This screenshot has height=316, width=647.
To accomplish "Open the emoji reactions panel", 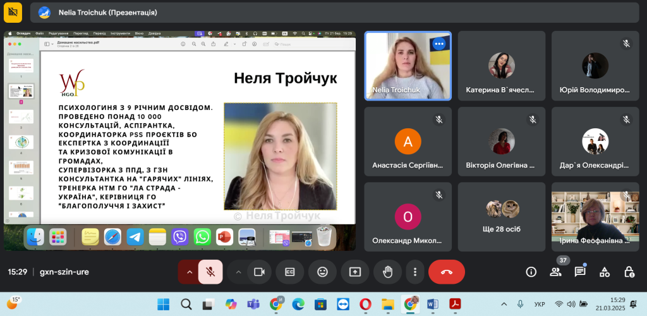I will click(x=322, y=272).
